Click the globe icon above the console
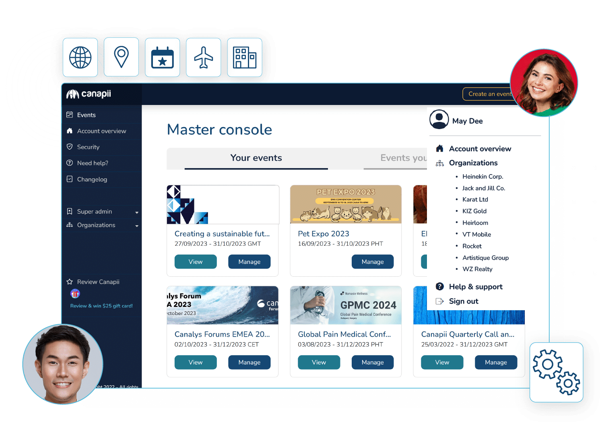 [x=80, y=57]
